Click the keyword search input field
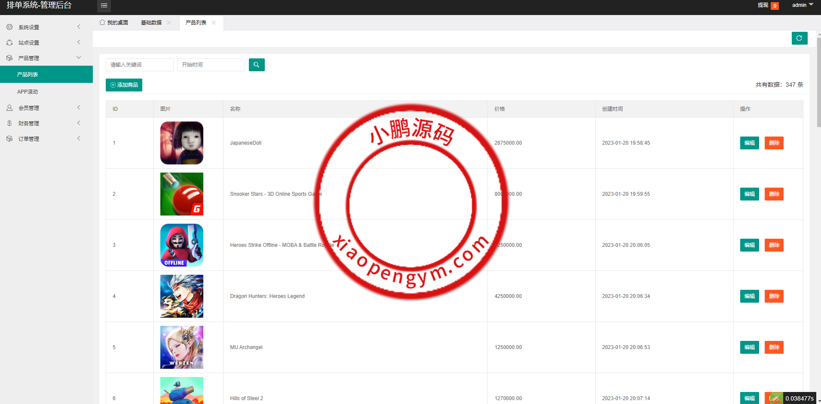This screenshot has width=821, height=404. [x=139, y=65]
